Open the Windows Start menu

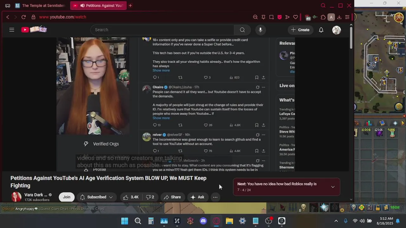[x=125, y=221]
